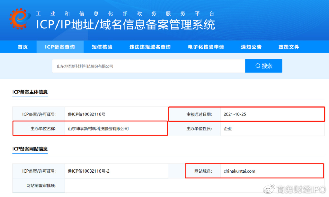Switch to the ICP备案查询 tab

click(x=60, y=47)
